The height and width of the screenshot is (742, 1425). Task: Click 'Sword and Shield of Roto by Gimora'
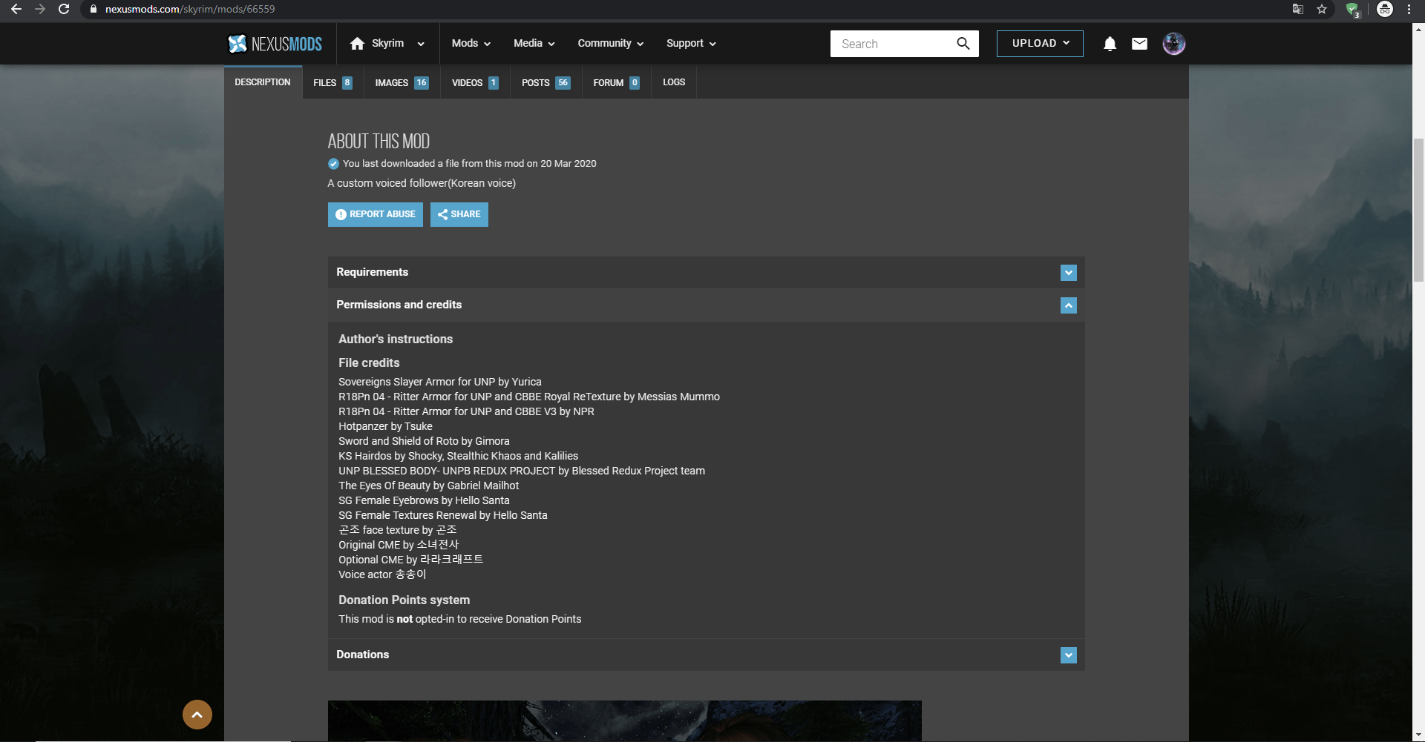point(424,442)
